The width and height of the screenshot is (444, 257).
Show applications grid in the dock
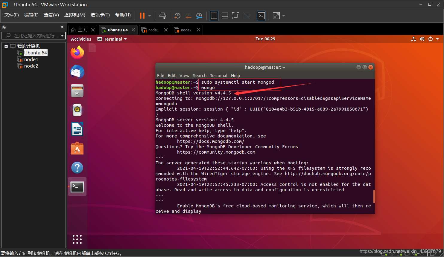pyautogui.click(x=77, y=239)
